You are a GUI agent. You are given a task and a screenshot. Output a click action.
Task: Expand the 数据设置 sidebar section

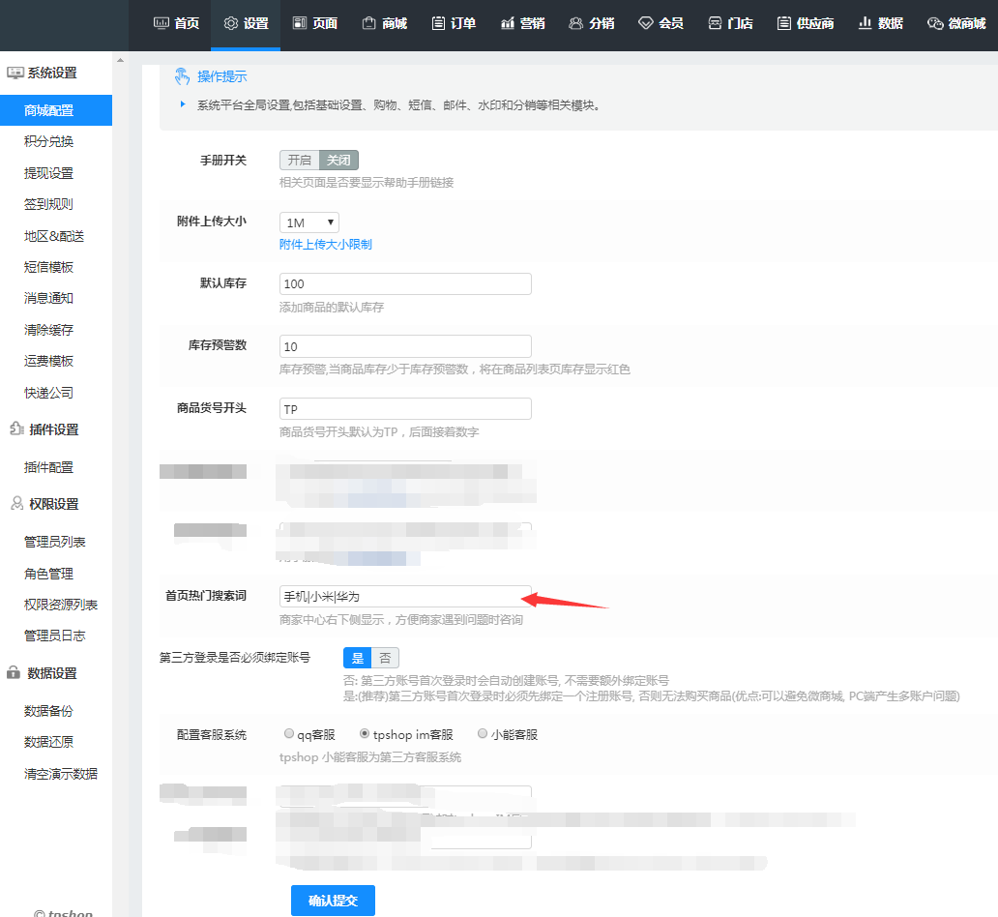click(x=53, y=672)
